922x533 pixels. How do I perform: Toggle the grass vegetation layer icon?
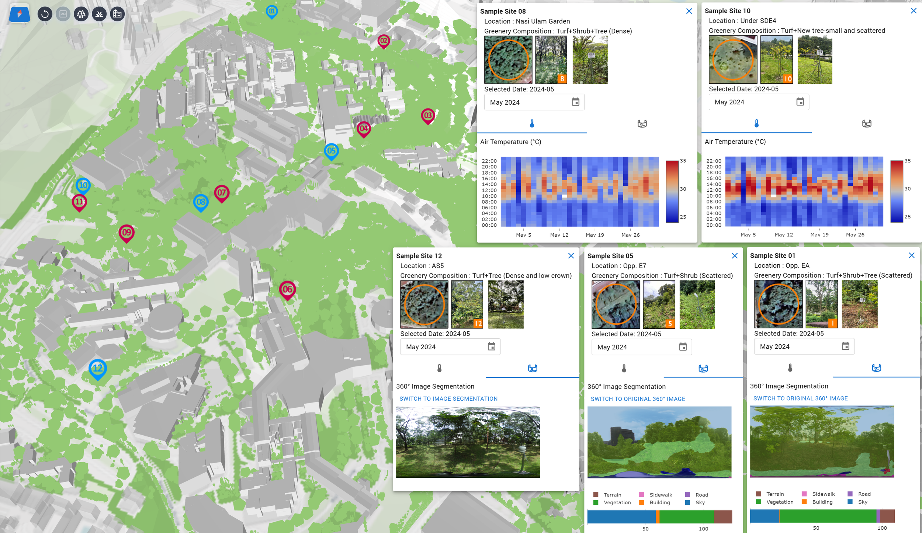[x=99, y=14]
